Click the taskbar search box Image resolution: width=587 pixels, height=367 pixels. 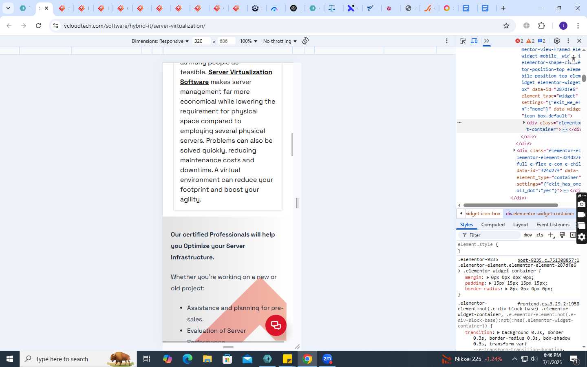click(x=78, y=359)
